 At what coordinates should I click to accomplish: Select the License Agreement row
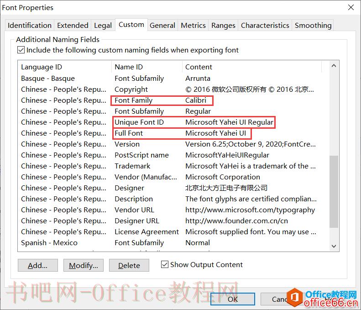173,231
